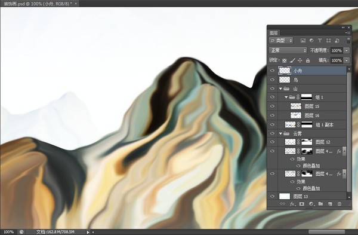Hide the 鸟 layer
This screenshot has width=358, height=235.
(x=272, y=80)
